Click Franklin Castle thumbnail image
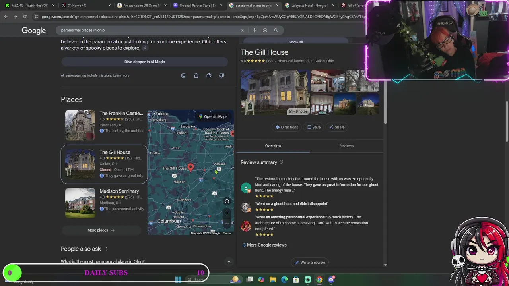The height and width of the screenshot is (286, 509). click(x=80, y=125)
